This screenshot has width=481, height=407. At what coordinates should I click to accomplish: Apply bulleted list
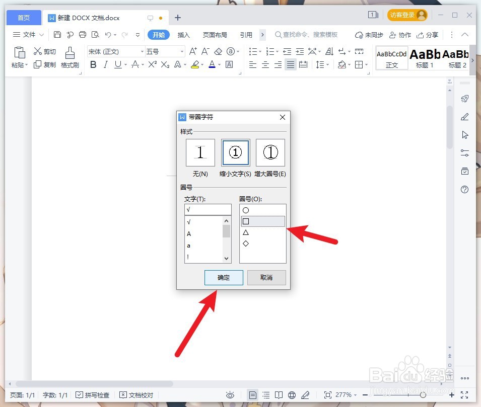(253, 51)
